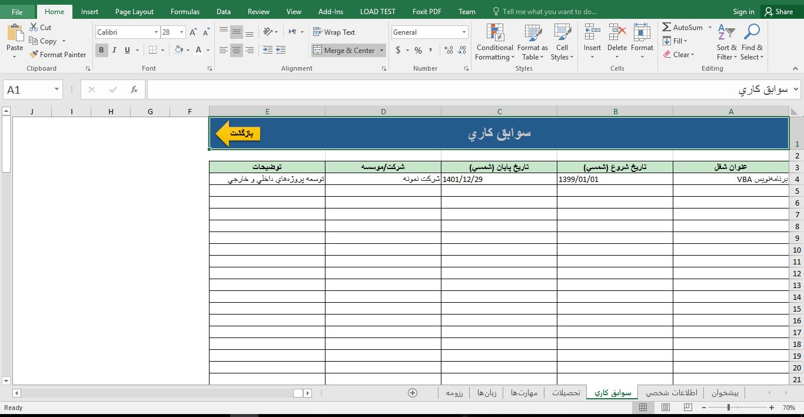Image resolution: width=804 pixels, height=417 pixels.
Task: Open Name Box A1 dropdown
Action: point(57,90)
